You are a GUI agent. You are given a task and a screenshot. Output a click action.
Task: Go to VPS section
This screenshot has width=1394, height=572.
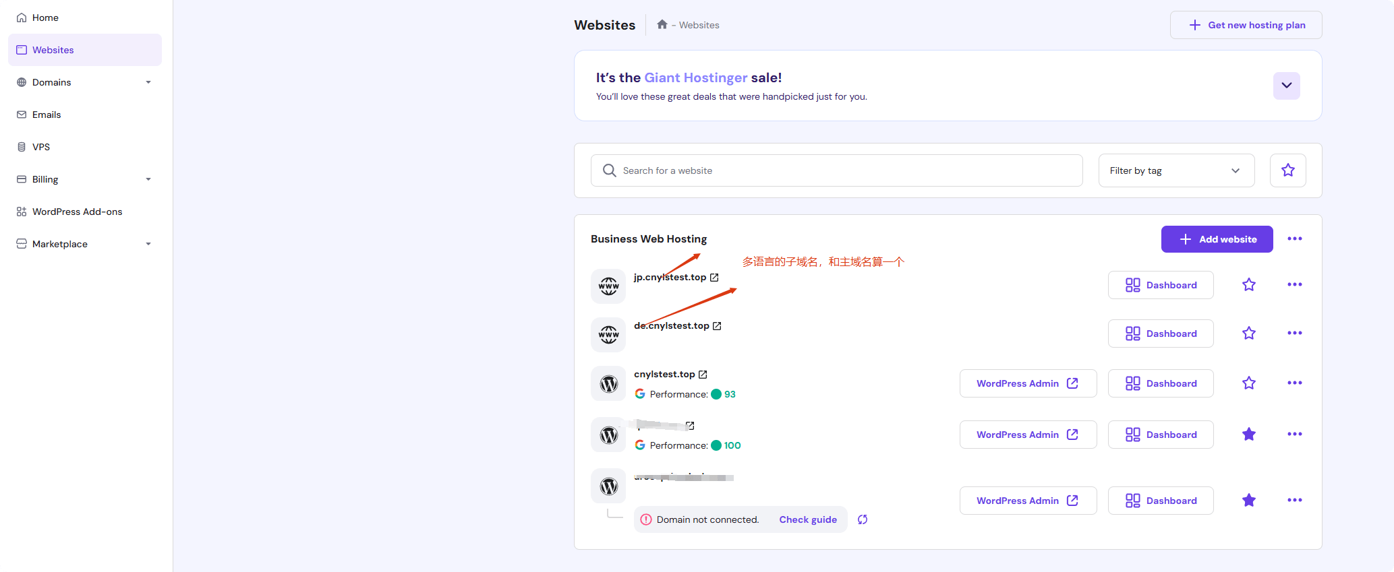(85, 147)
